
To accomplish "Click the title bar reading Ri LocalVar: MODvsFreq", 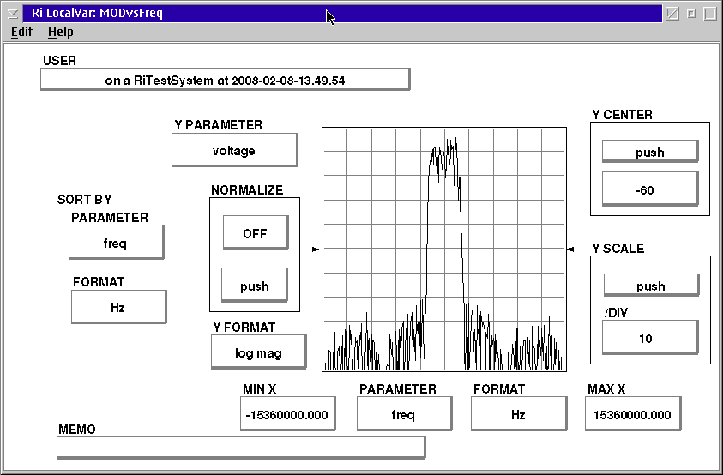I will [342, 14].
